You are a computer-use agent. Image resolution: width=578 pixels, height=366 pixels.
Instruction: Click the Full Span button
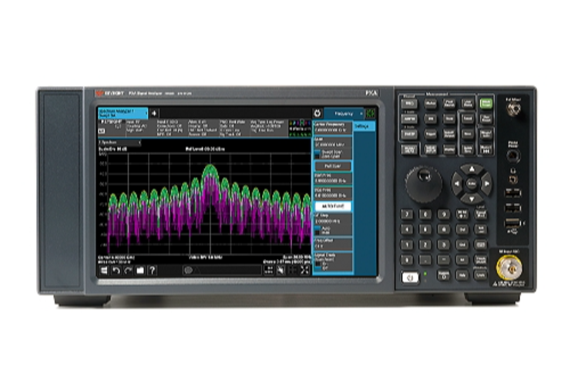point(332,166)
